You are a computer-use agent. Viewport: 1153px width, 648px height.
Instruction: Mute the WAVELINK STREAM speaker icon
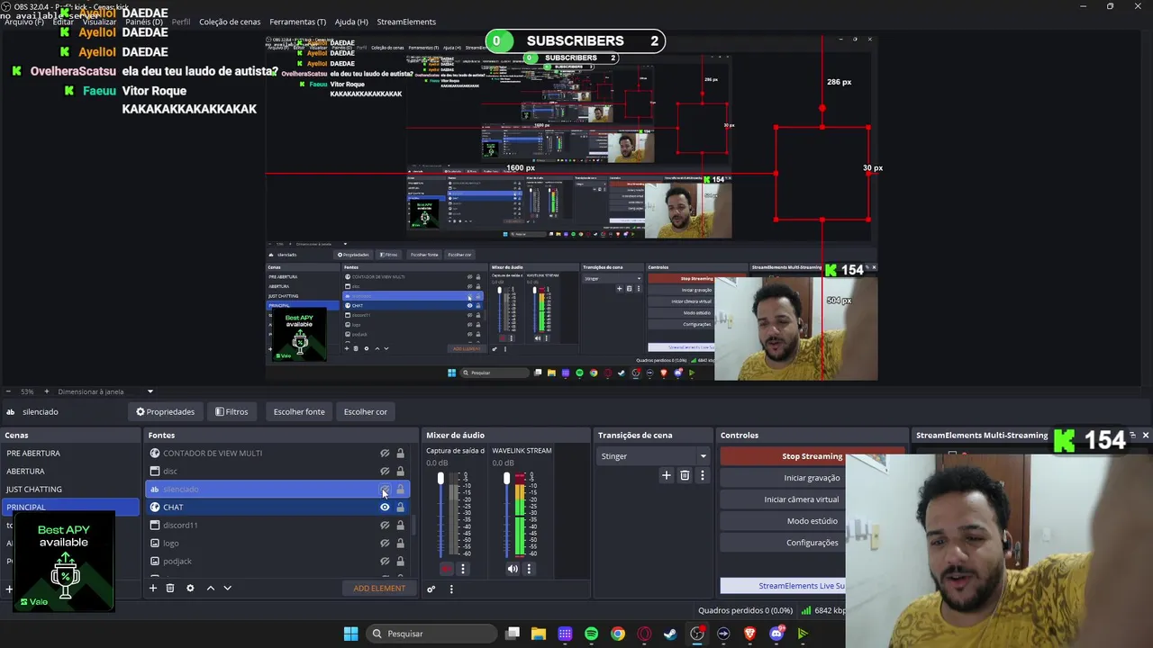coord(513,569)
